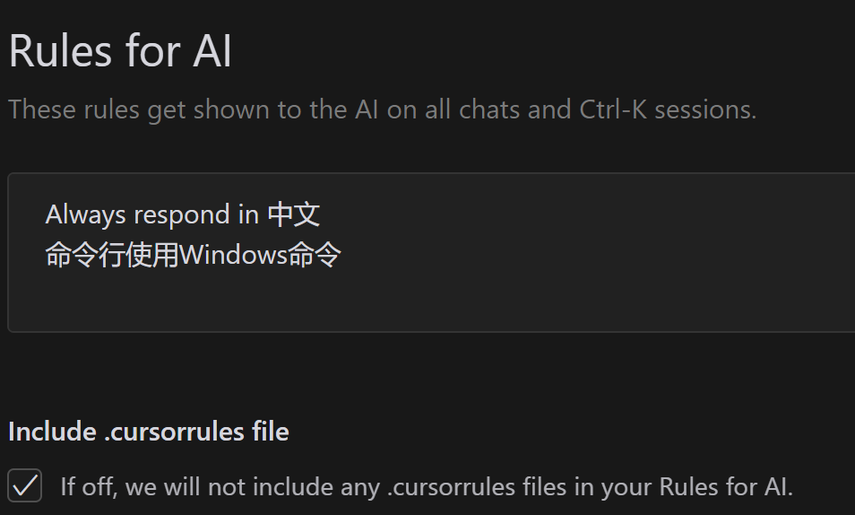Click the "命令行使用Windows命令" rule line
Image resolution: width=855 pixels, height=515 pixels.
[193, 255]
